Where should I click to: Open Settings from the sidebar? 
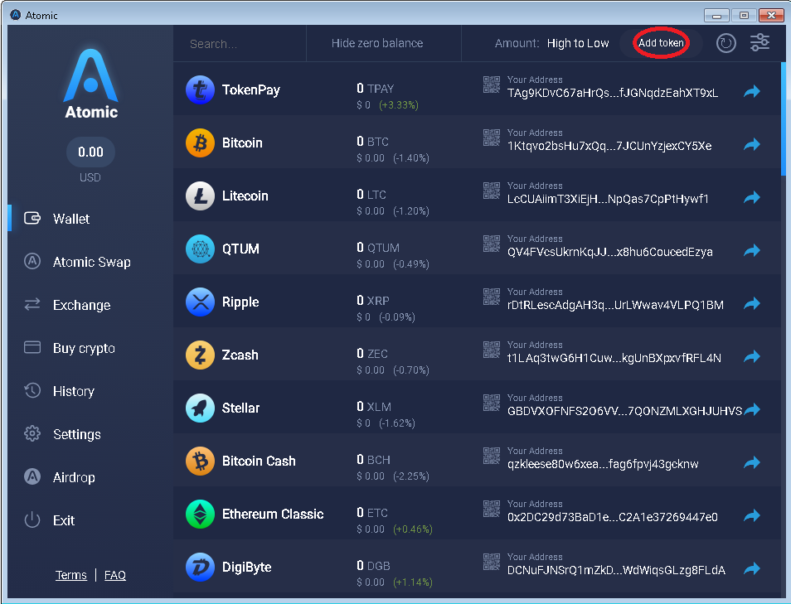pyautogui.click(x=76, y=435)
